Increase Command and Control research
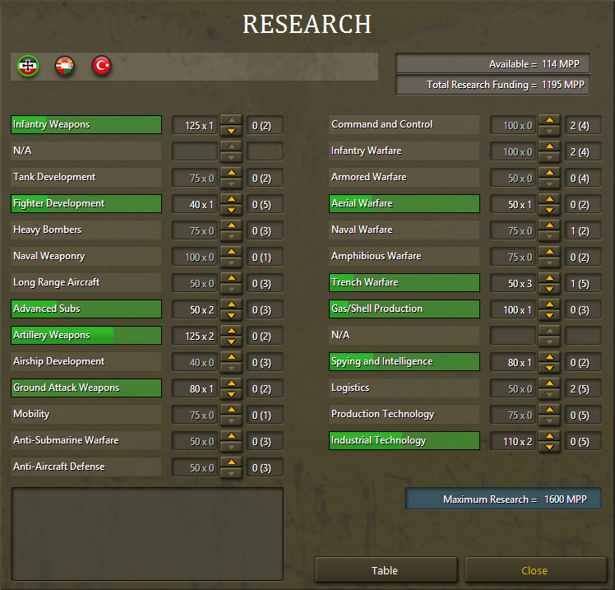The width and height of the screenshot is (615, 590). (x=549, y=120)
